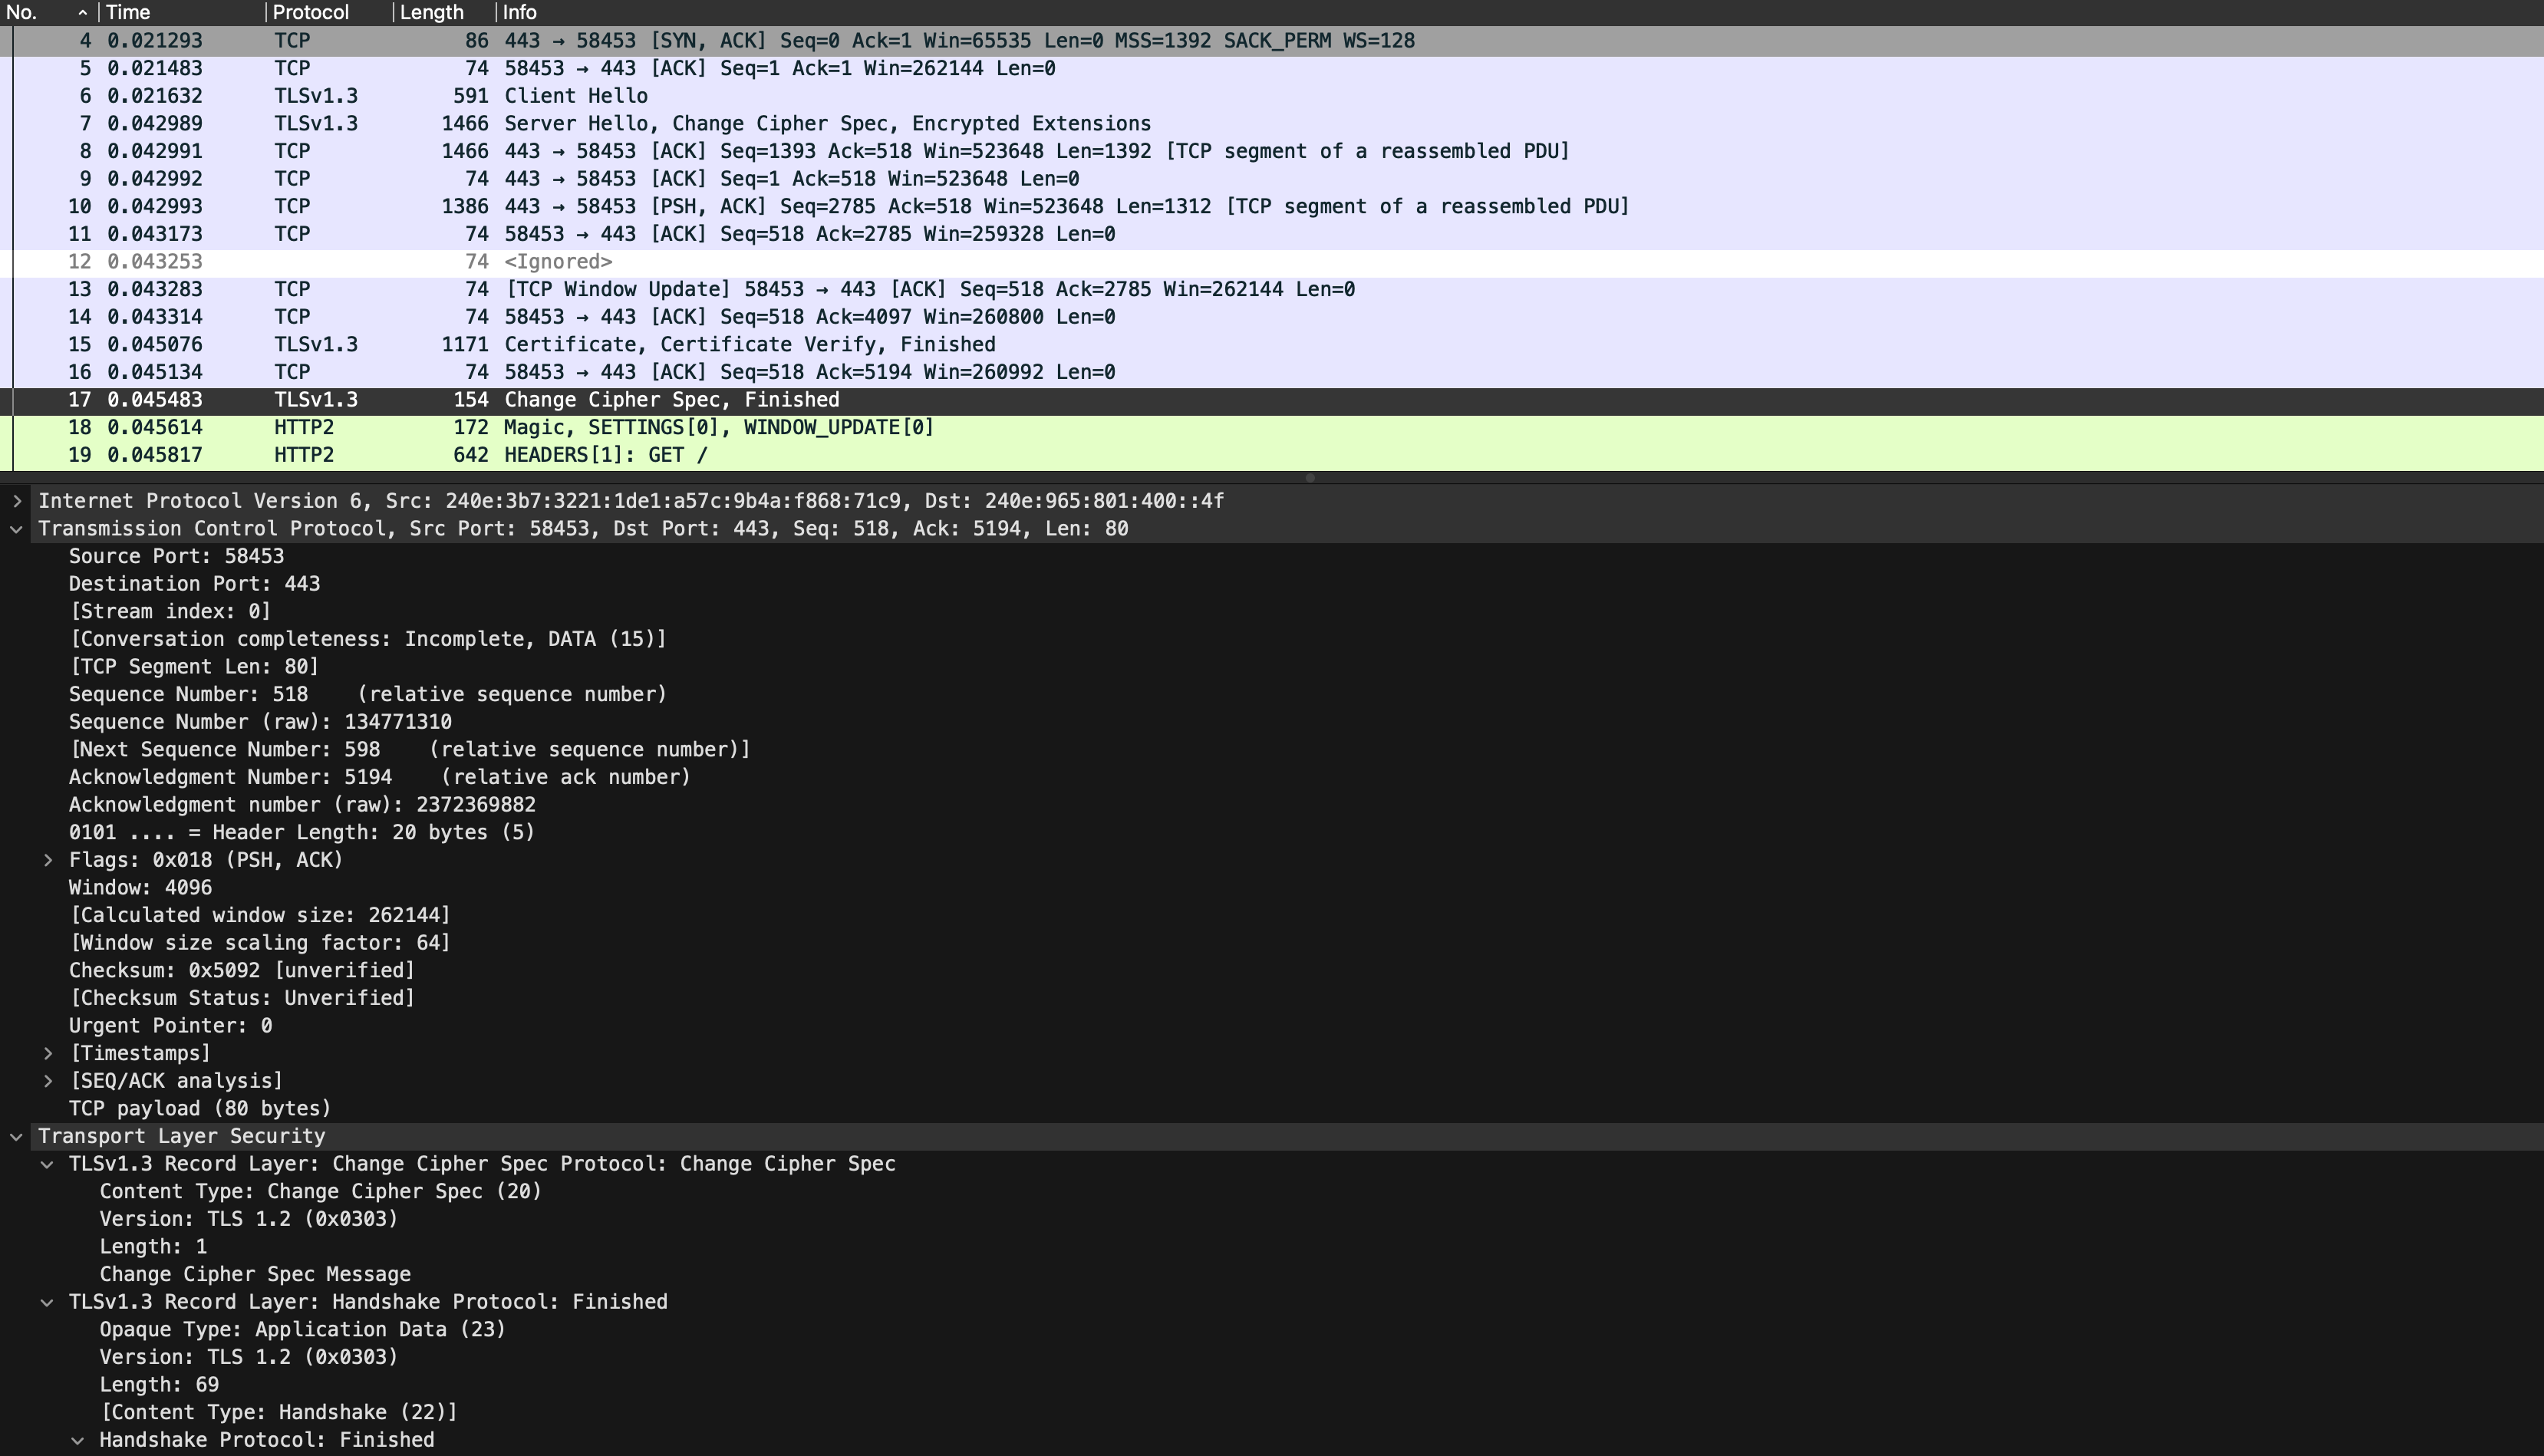Expand the [SEQ/ACK analysis] row

coord(47,1081)
